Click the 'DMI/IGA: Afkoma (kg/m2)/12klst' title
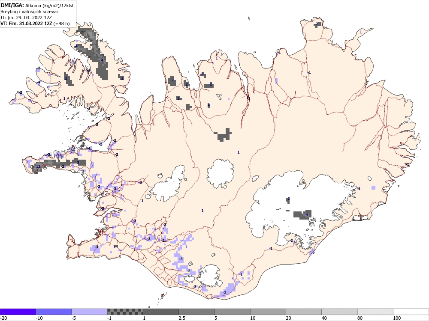 tap(37, 5)
